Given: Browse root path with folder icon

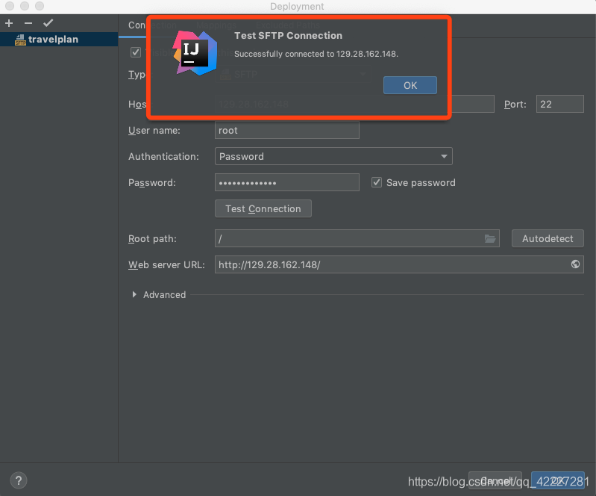Looking at the screenshot, I should (x=490, y=239).
